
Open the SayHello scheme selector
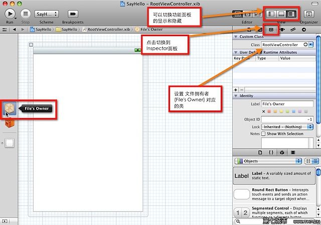pyautogui.click(x=47, y=14)
